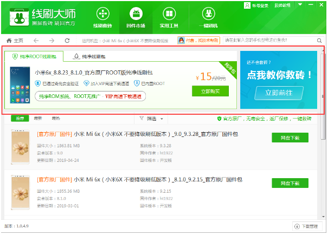The width and height of the screenshot is (328, 235).
Task: Click the scrollbar down arrow
Action: coord(324,217)
